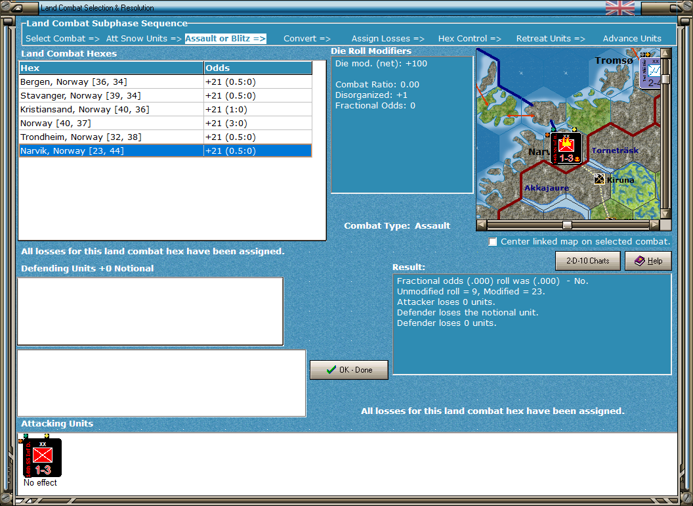
Task: Select the Assign Losses subphase step
Action: coord(388,39)
